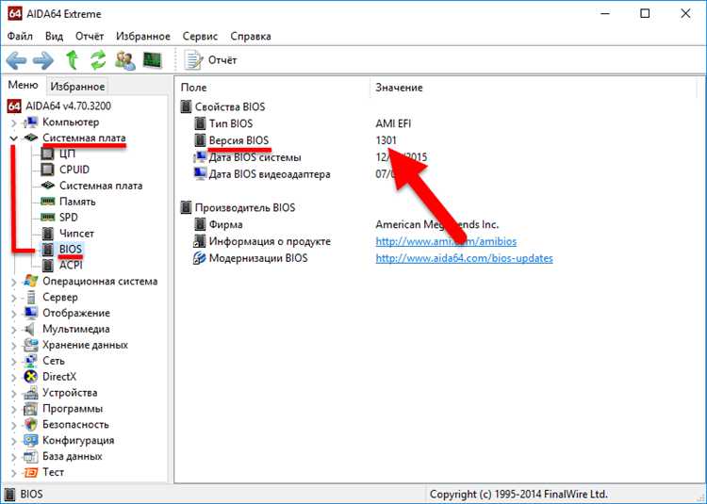Select the ЦП processor icon in tree
This screenshot has height=504, width=707.
47,154
